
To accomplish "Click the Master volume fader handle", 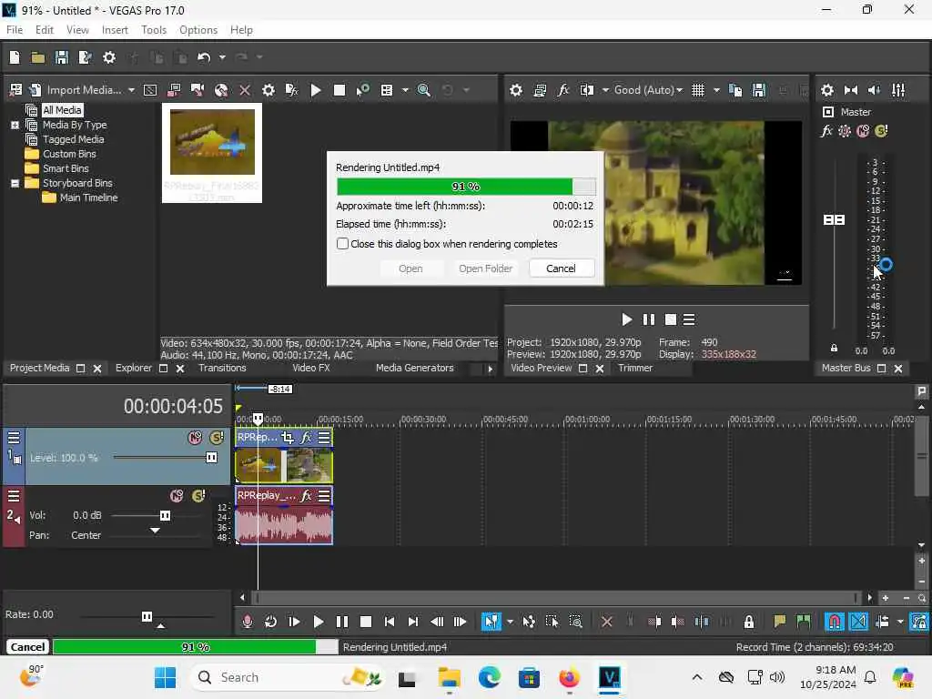I will pyautogui.click(x=834, y=220).
